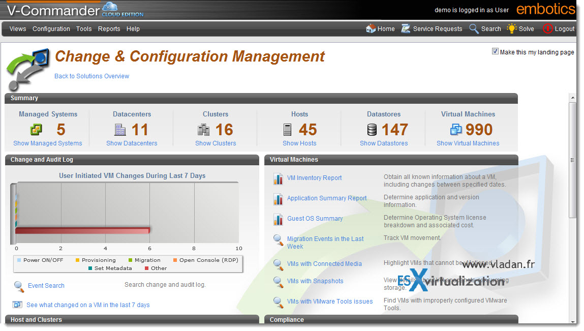Click 'See what changed on a VM' link
This screenshot has width=584, height=331.
click(88, 305)
